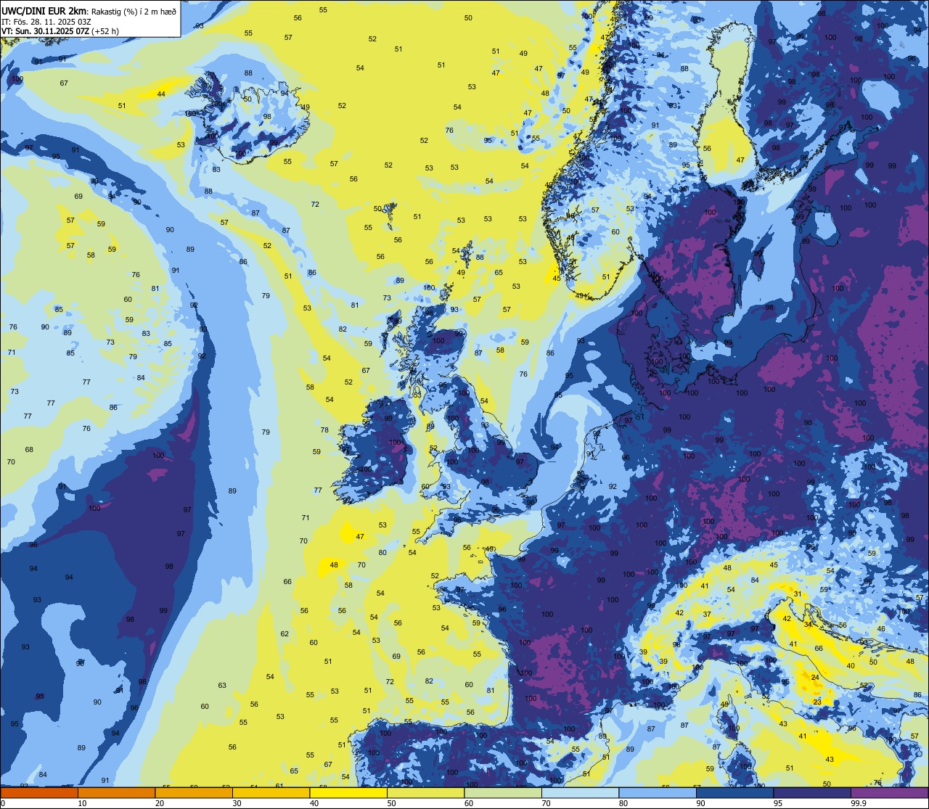Image resolution: width=929 pixels, height=809 pixels.
Task: Click the dark orange 0–10 legend swatch
Action: click(39, 793)
